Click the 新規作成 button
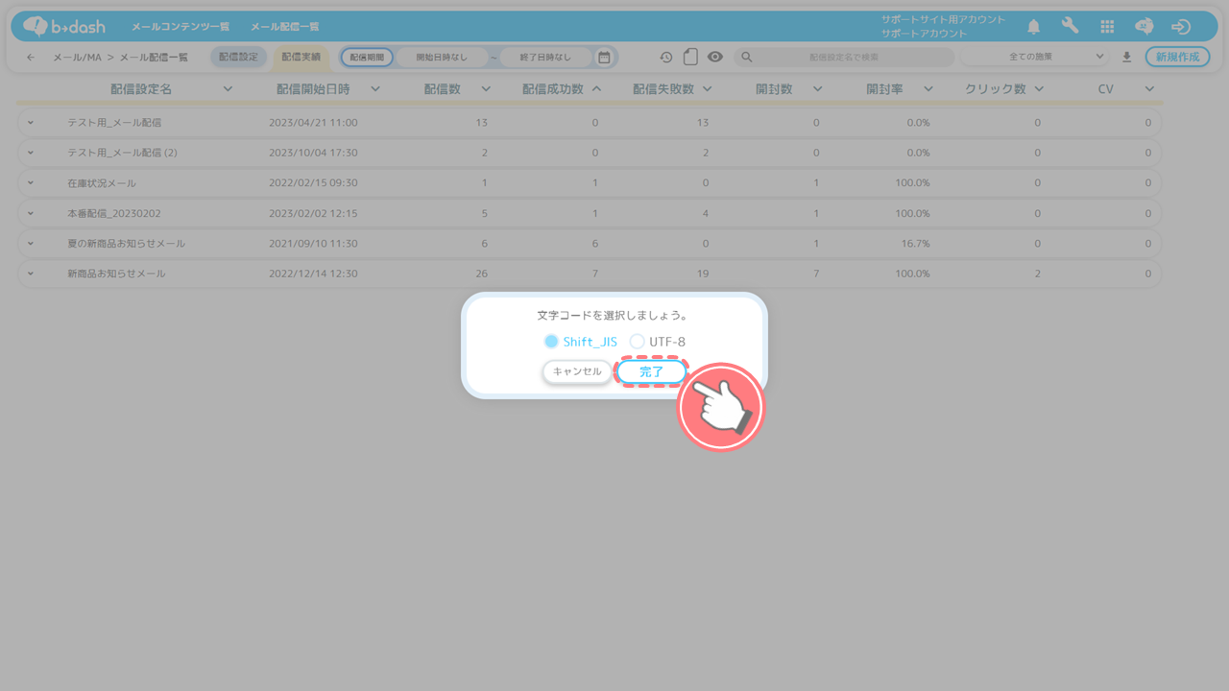 pyautogui.click(x=1177, y=58)
